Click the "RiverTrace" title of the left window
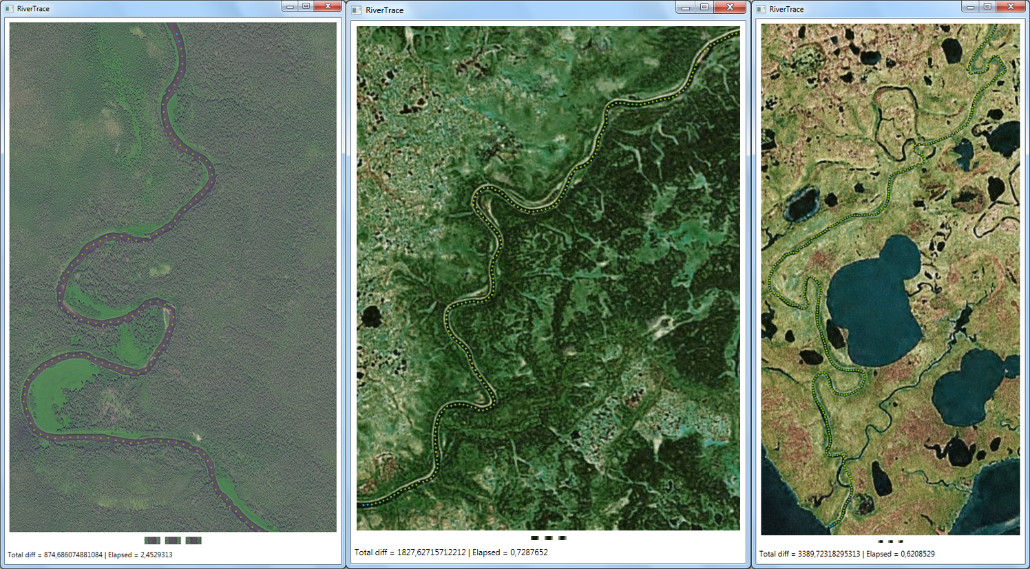Screen dimensions: 1030x569 coord(33,9)
